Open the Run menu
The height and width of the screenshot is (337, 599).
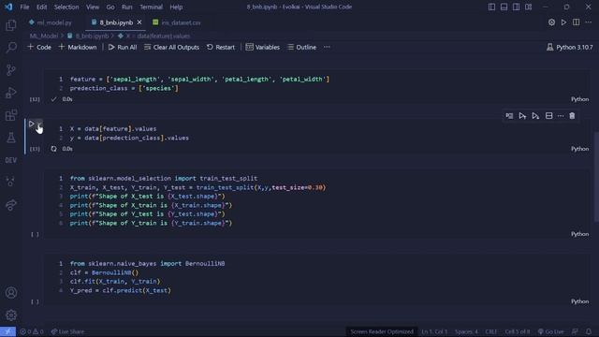127,7
